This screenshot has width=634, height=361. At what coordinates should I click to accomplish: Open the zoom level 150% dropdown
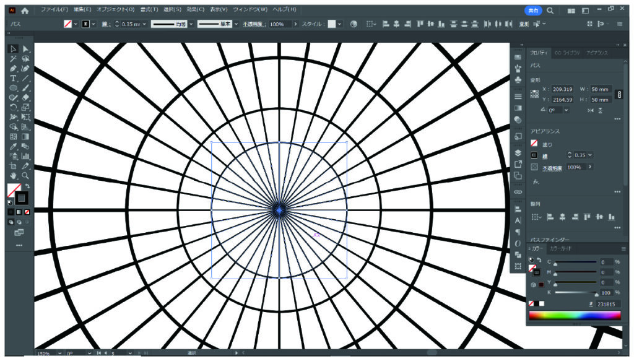pyautogui.click(x=60, y=354)
